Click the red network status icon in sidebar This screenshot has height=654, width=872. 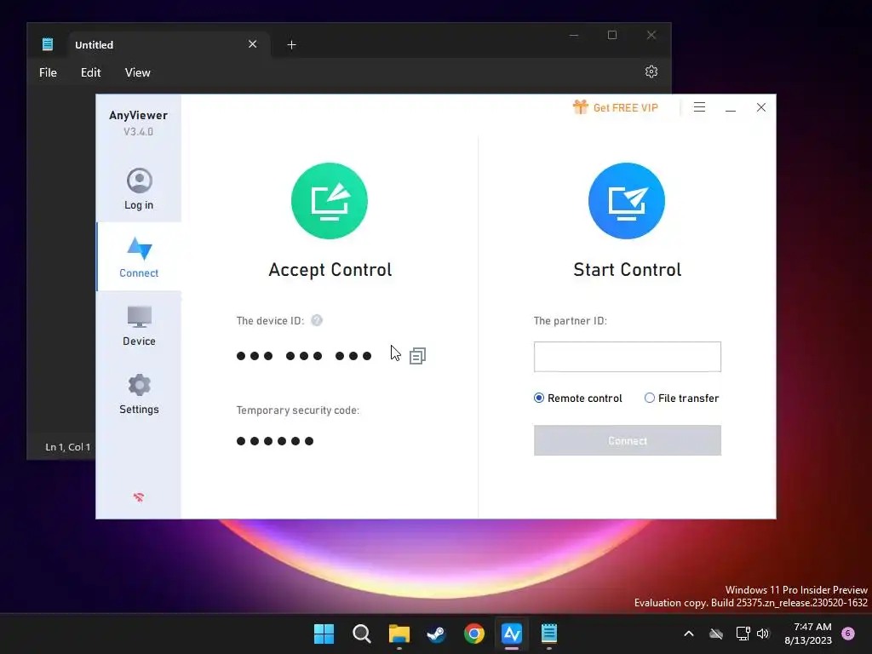[x=139, y=497]
